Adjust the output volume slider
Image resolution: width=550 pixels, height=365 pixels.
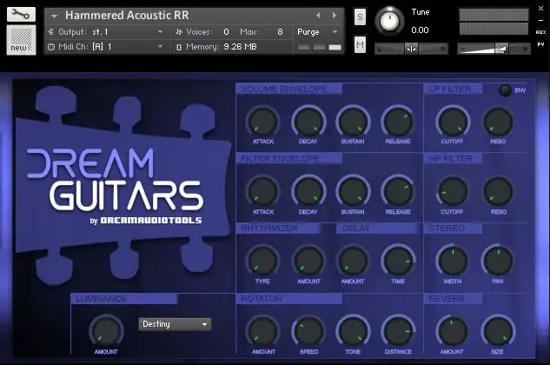click(494, 49)
